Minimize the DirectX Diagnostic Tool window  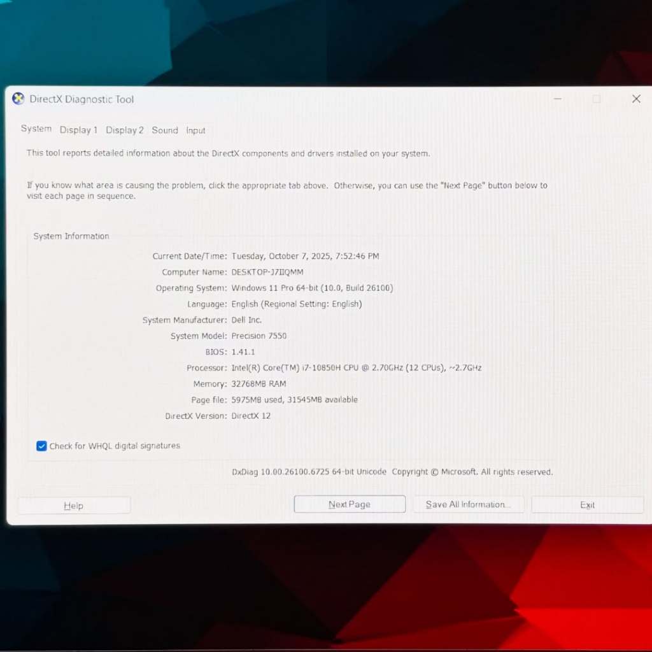tap(558, 99)
